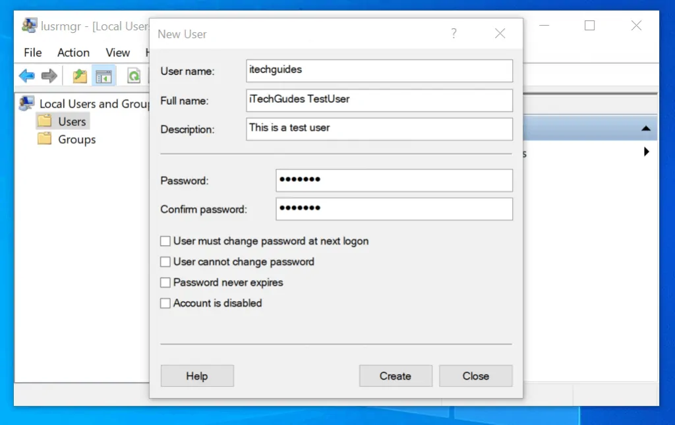The width and height of the screenshot is (675, 425).
Task: Enable User must change password at next logon
Action: 165,241
